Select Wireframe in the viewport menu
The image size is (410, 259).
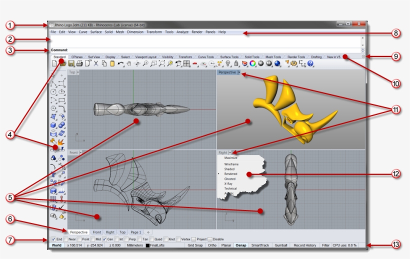pos(231,164)
